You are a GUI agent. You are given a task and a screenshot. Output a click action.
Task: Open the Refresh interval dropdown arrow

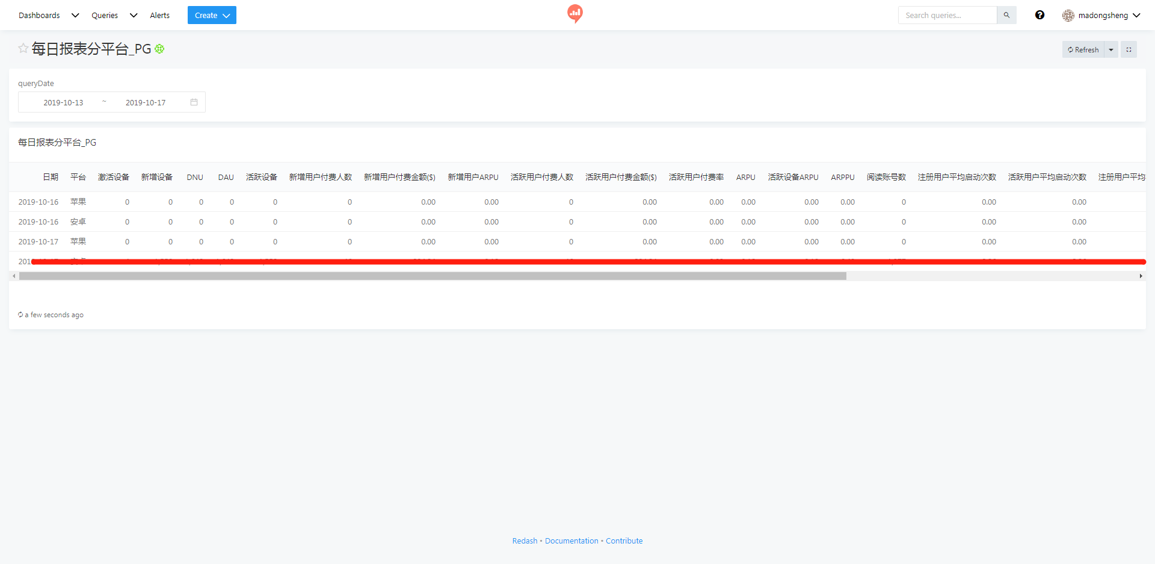tap(1111, 50)
